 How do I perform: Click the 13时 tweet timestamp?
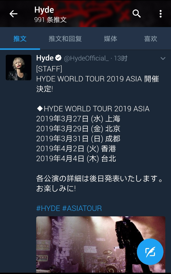tap(121, 58)
